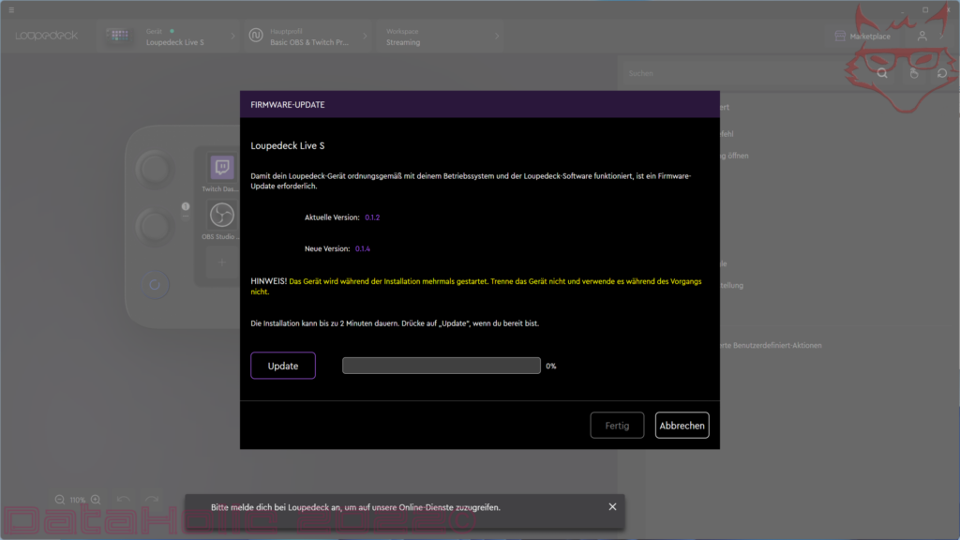
Task: Select the upper dial on the device preview
Action: [155, 170]
